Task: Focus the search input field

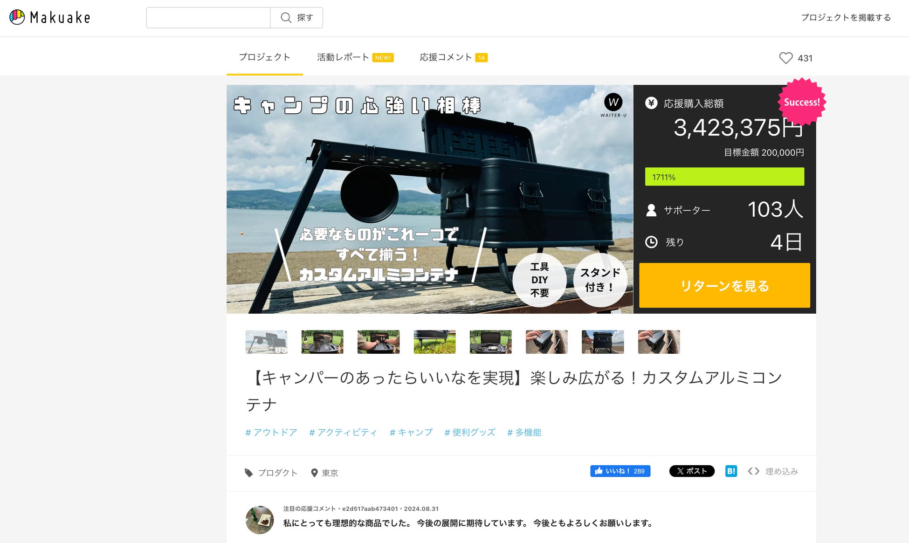Action: point(208,18)
